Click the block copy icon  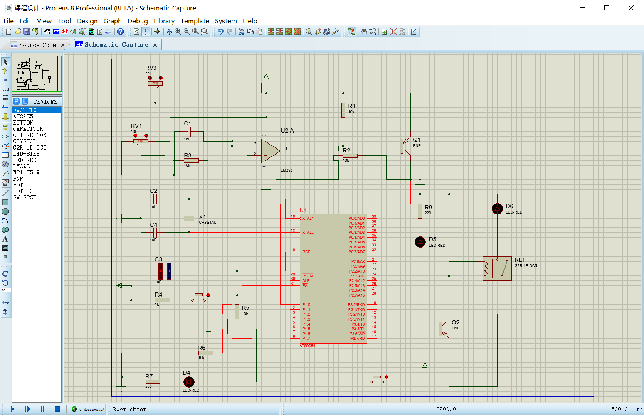click(x=271, y=32)
